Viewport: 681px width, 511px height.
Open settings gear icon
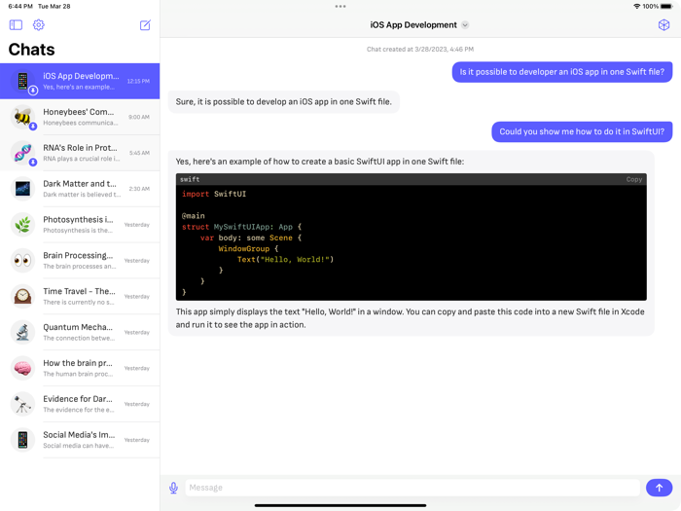point(39,24)
